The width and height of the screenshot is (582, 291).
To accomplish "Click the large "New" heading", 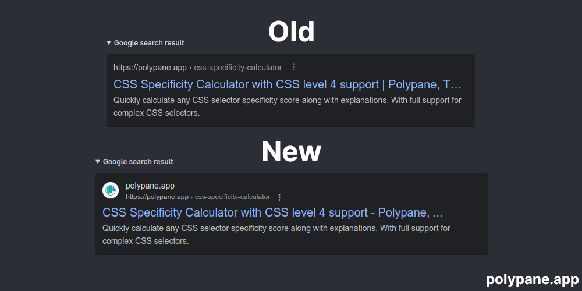I will [292, 151].
